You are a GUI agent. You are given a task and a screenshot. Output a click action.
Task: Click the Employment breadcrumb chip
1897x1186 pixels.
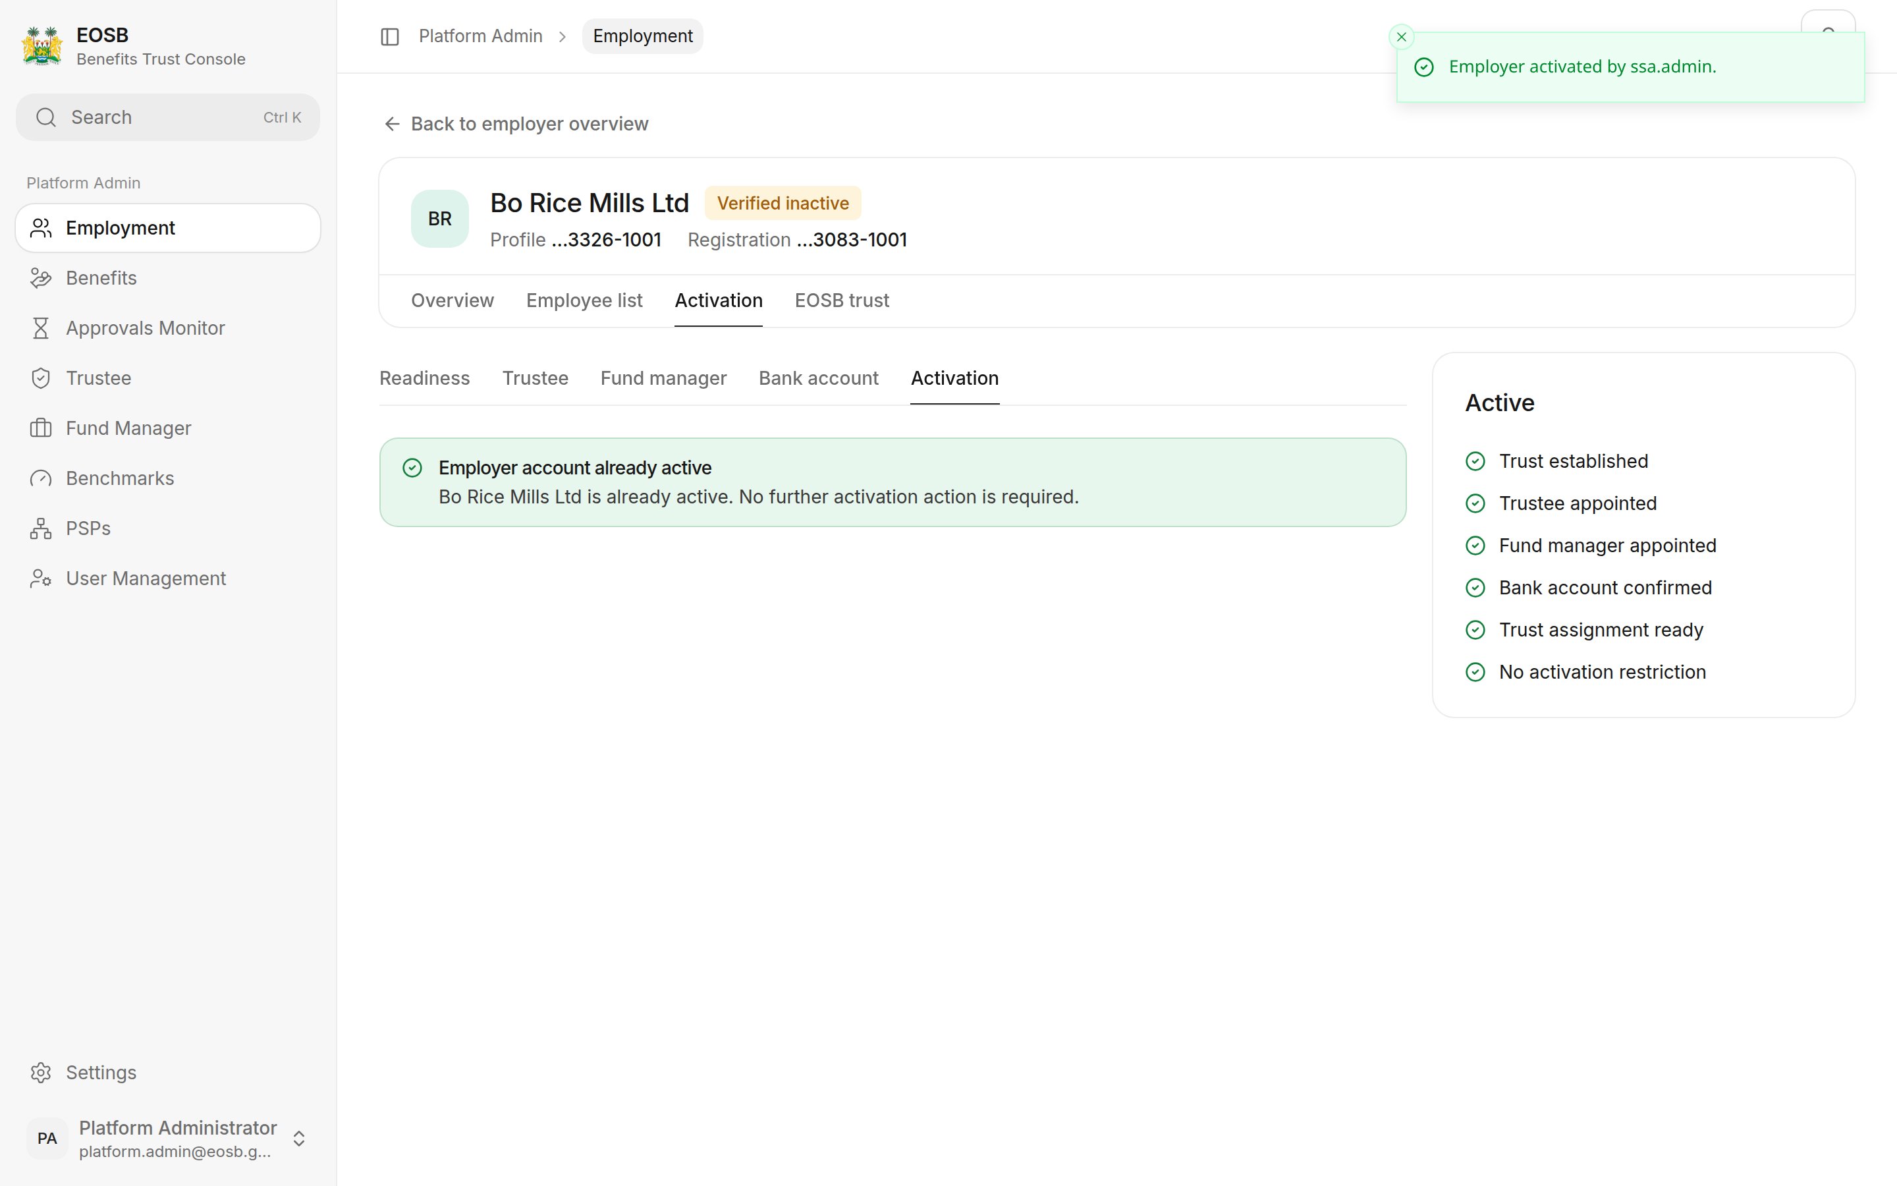click(x=643, y=36)
